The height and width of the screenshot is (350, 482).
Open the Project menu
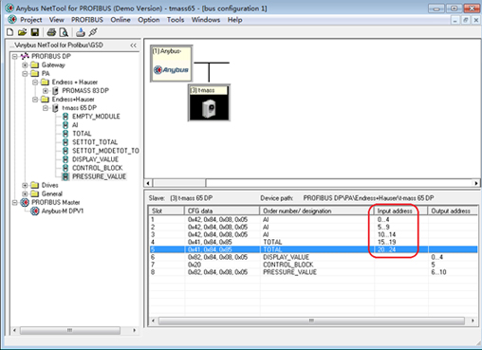pyautogui.click(x=31, y=20)
